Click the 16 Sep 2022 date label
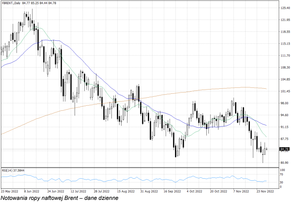The width and height of the screenshot is (291, 202). pos(172,191)
